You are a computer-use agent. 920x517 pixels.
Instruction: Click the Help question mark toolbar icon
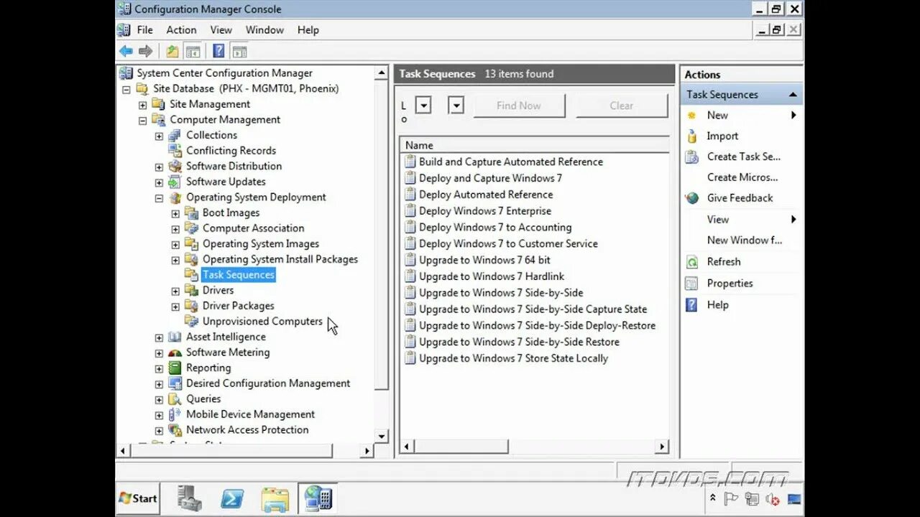point(217,50)
